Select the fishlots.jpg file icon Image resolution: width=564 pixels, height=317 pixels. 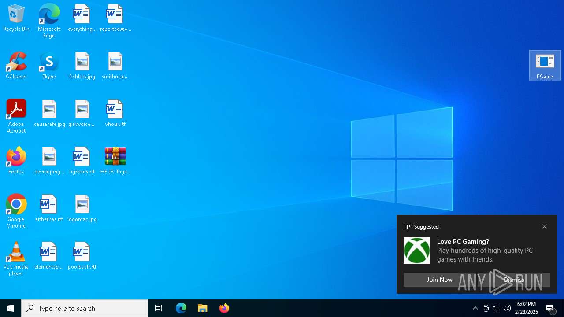coord(82,66)
